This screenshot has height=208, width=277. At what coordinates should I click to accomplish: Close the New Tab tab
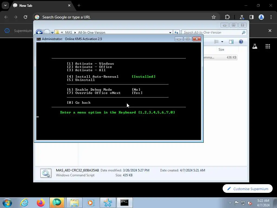[x=69, y=5]
